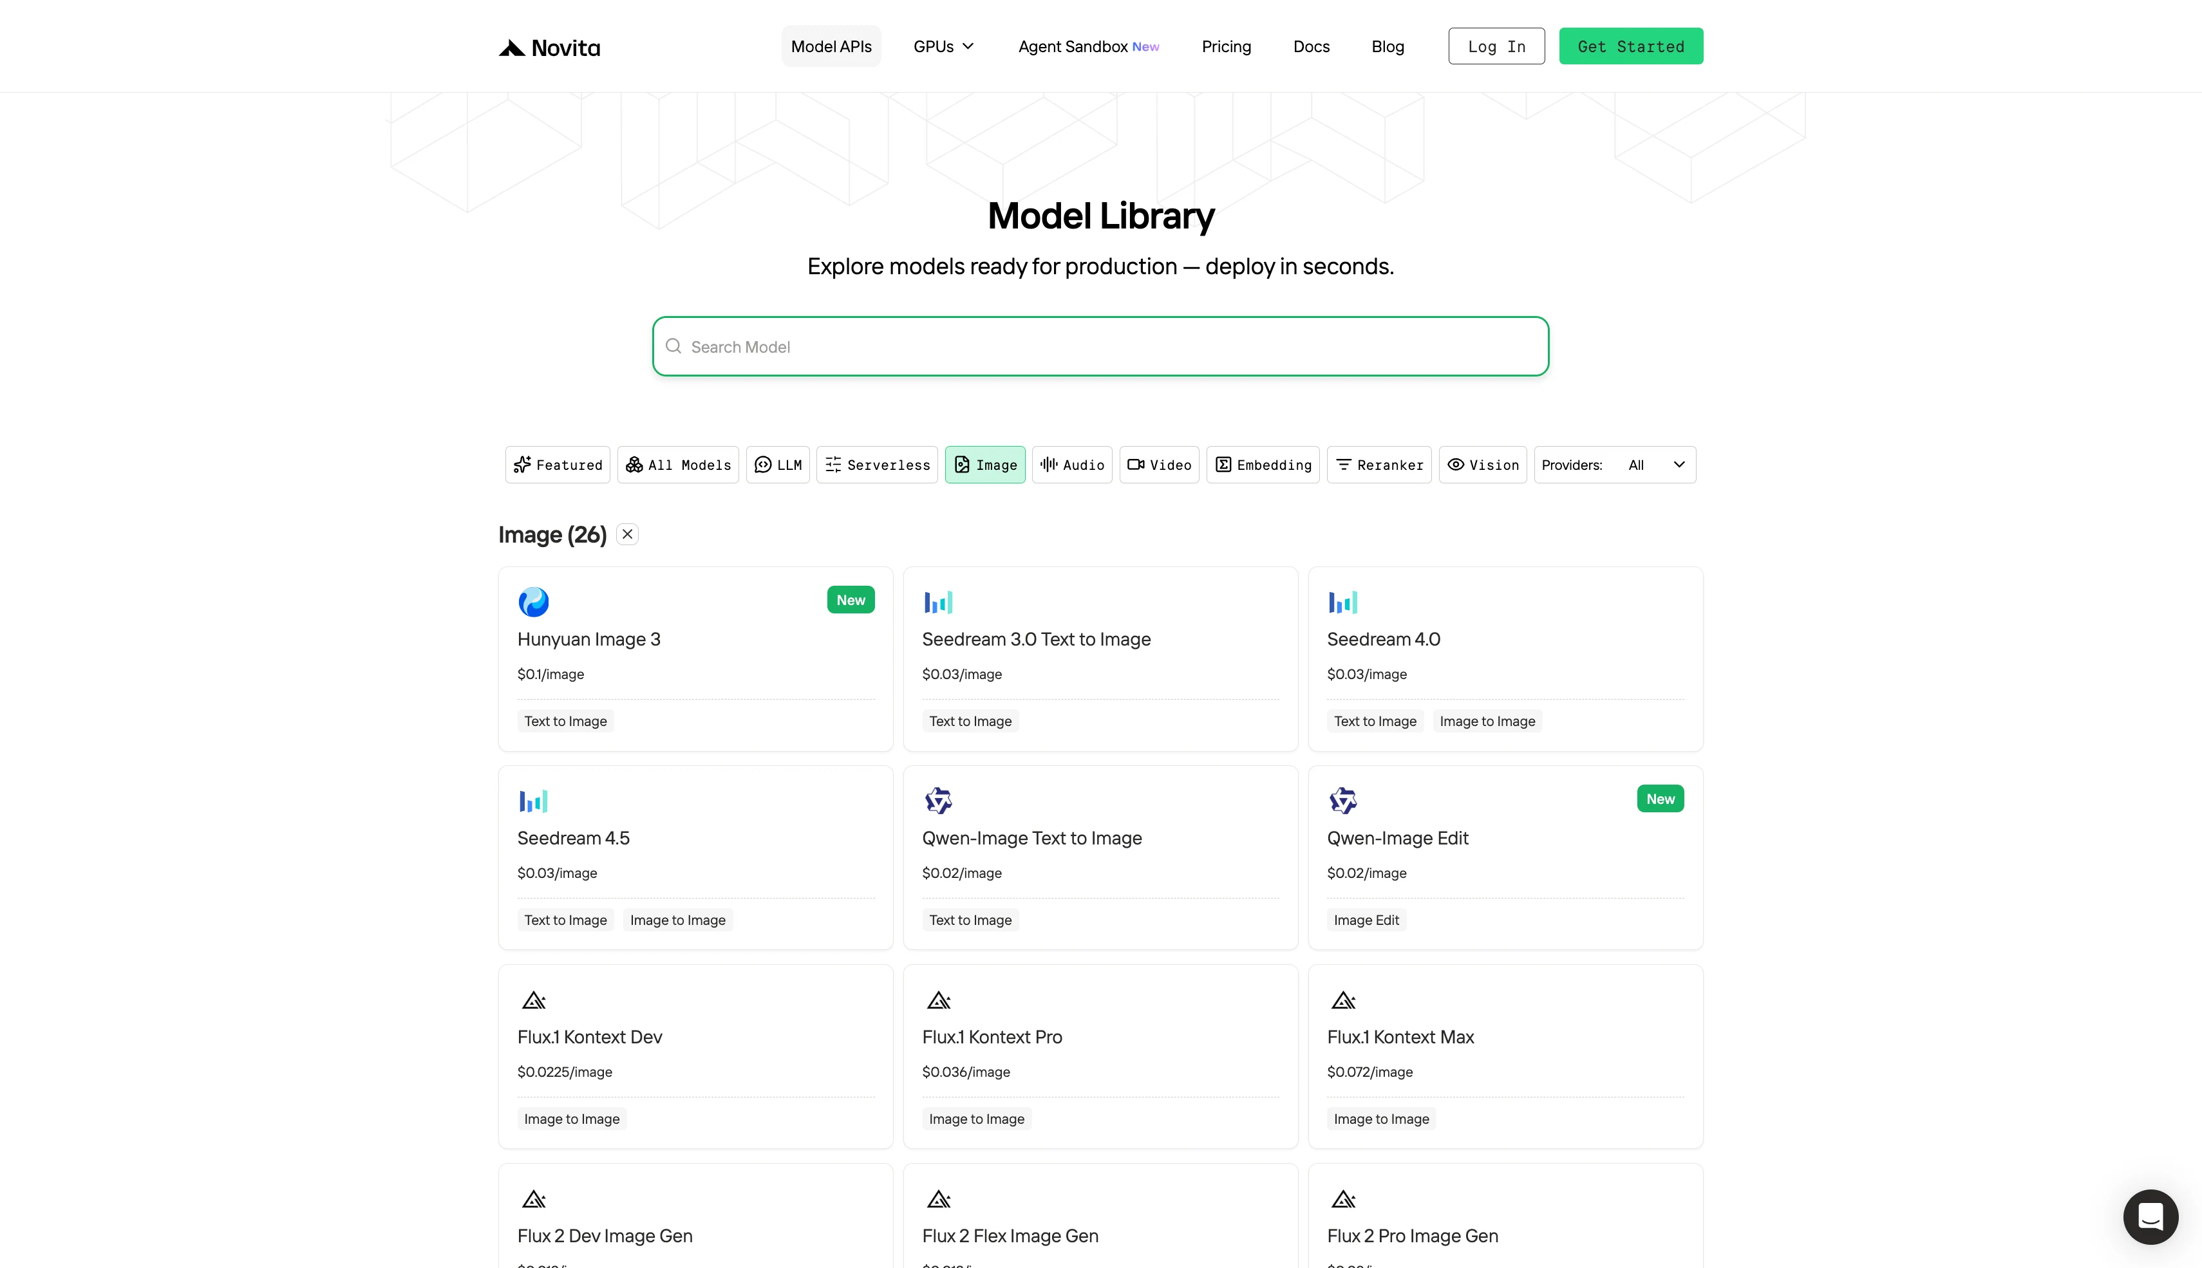Open the Flux.1 Kontext Dev card

pyautogui.click(x=695, y=1056)
